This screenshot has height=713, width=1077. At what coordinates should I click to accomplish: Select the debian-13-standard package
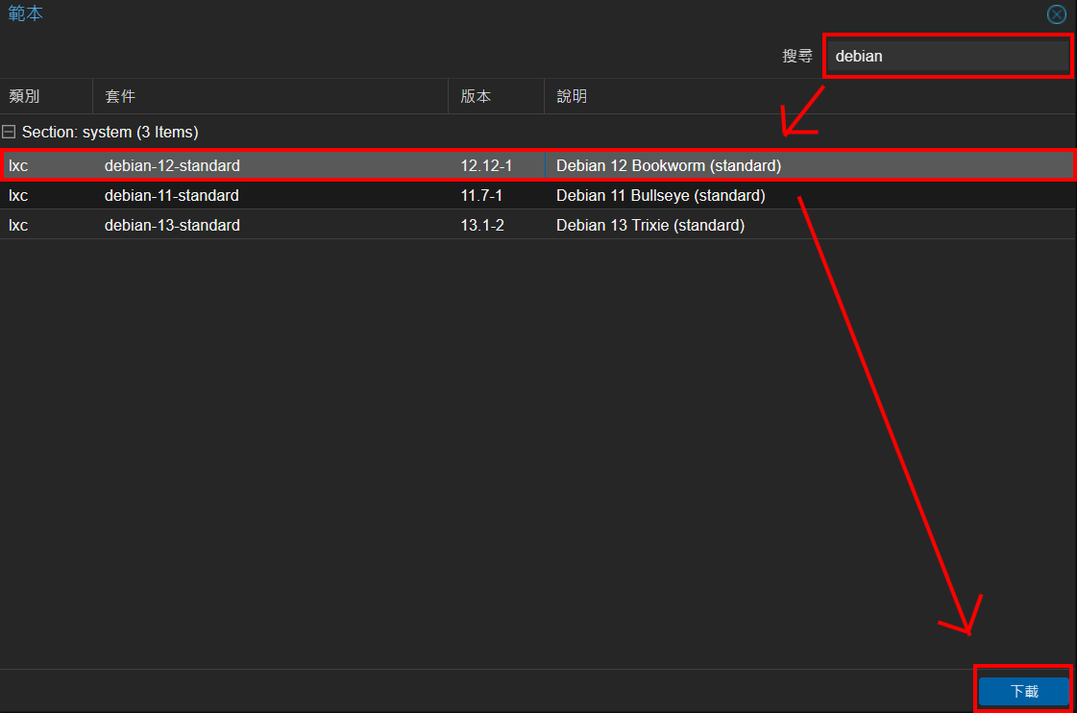(x=172, y=225)
